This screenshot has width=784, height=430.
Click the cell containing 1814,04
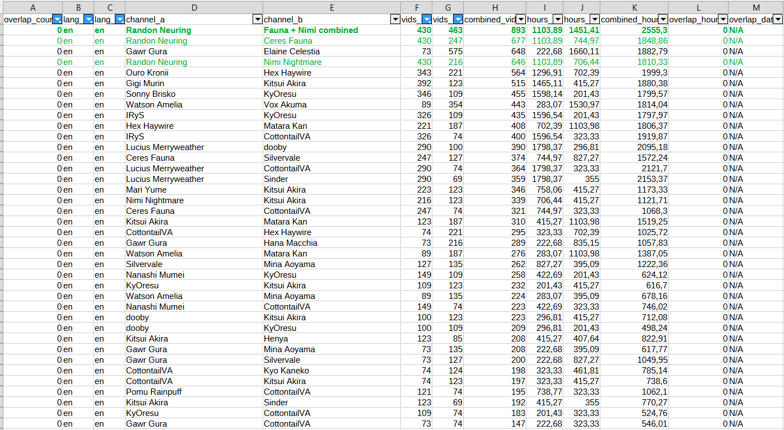click(x=634, y=105)
